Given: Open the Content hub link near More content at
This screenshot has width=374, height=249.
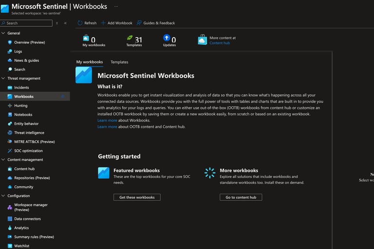Looking at the screenshot, I should click(220, 43).
